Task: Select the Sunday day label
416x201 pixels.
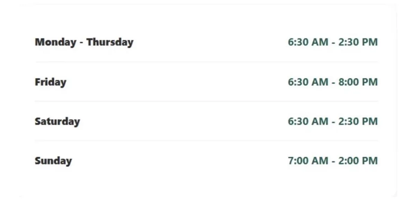Action: pos(53,161)
